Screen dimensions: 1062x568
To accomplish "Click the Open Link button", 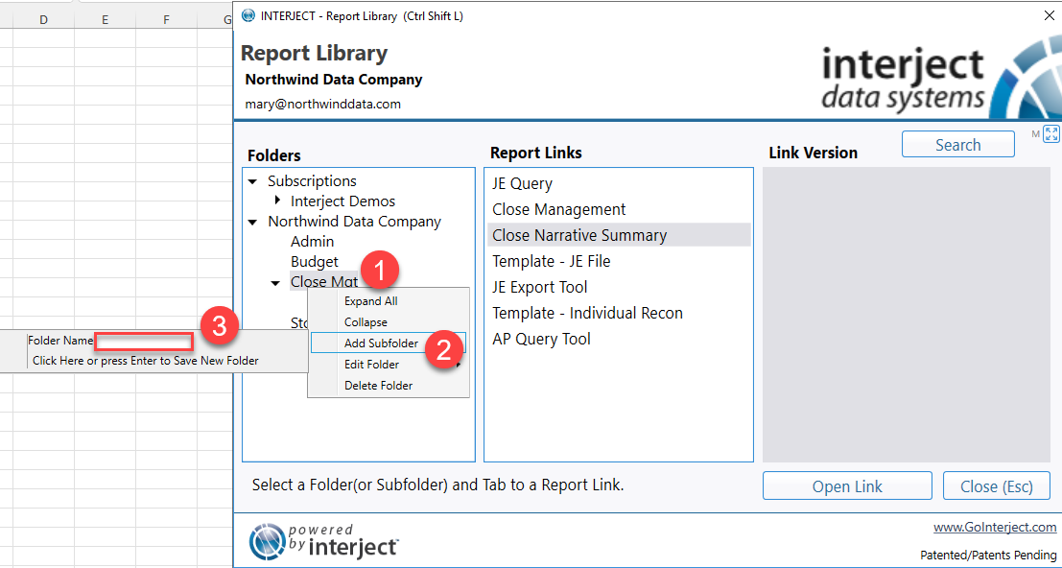I will point(847,486).
